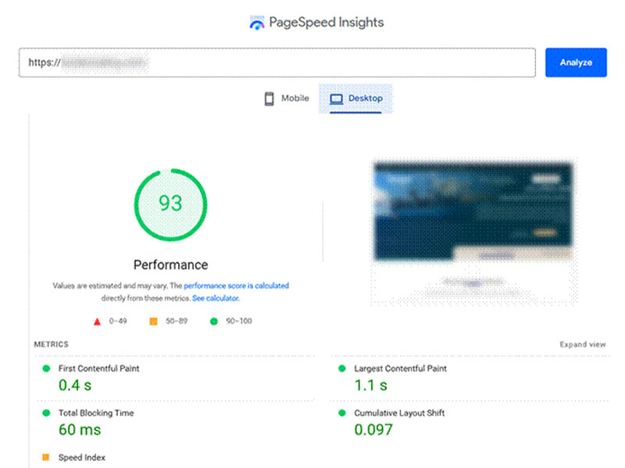The image size is (625, 468).
Task: Click Expand view in metrics section
Action: 583,344
